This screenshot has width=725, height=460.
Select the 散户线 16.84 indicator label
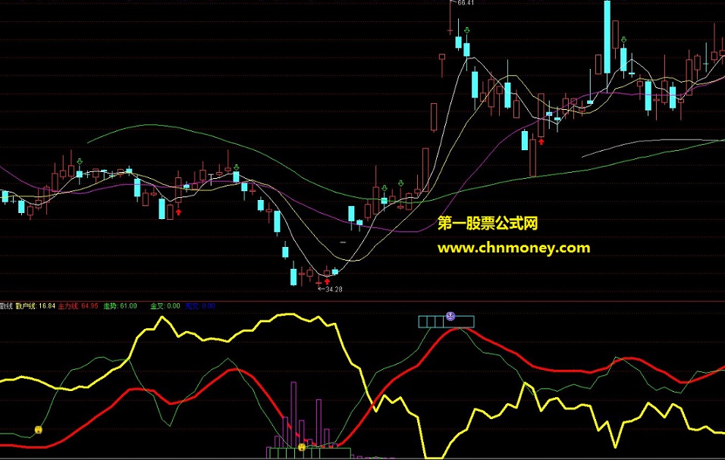point(35,305)
